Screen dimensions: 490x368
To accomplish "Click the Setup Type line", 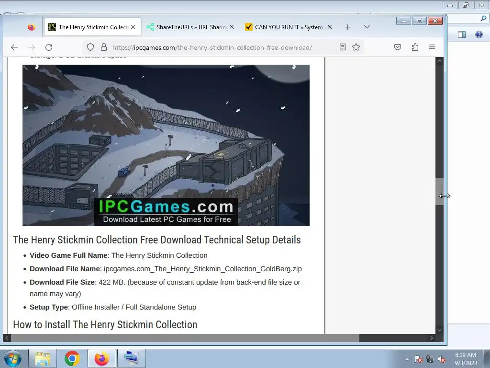I will click(x=113, y=307).
